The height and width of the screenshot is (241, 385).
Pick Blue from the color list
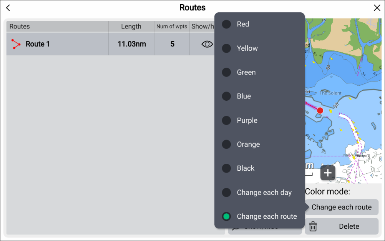[x=244, y=96]
